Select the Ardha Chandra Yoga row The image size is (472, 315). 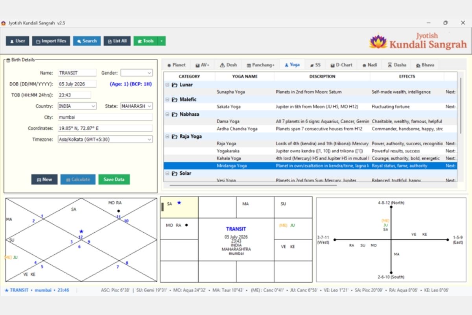pos(310,129)
